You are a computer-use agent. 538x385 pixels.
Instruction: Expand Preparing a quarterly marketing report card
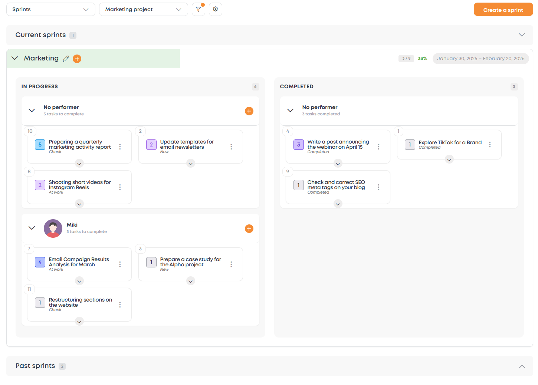click(x=79, y=164)
